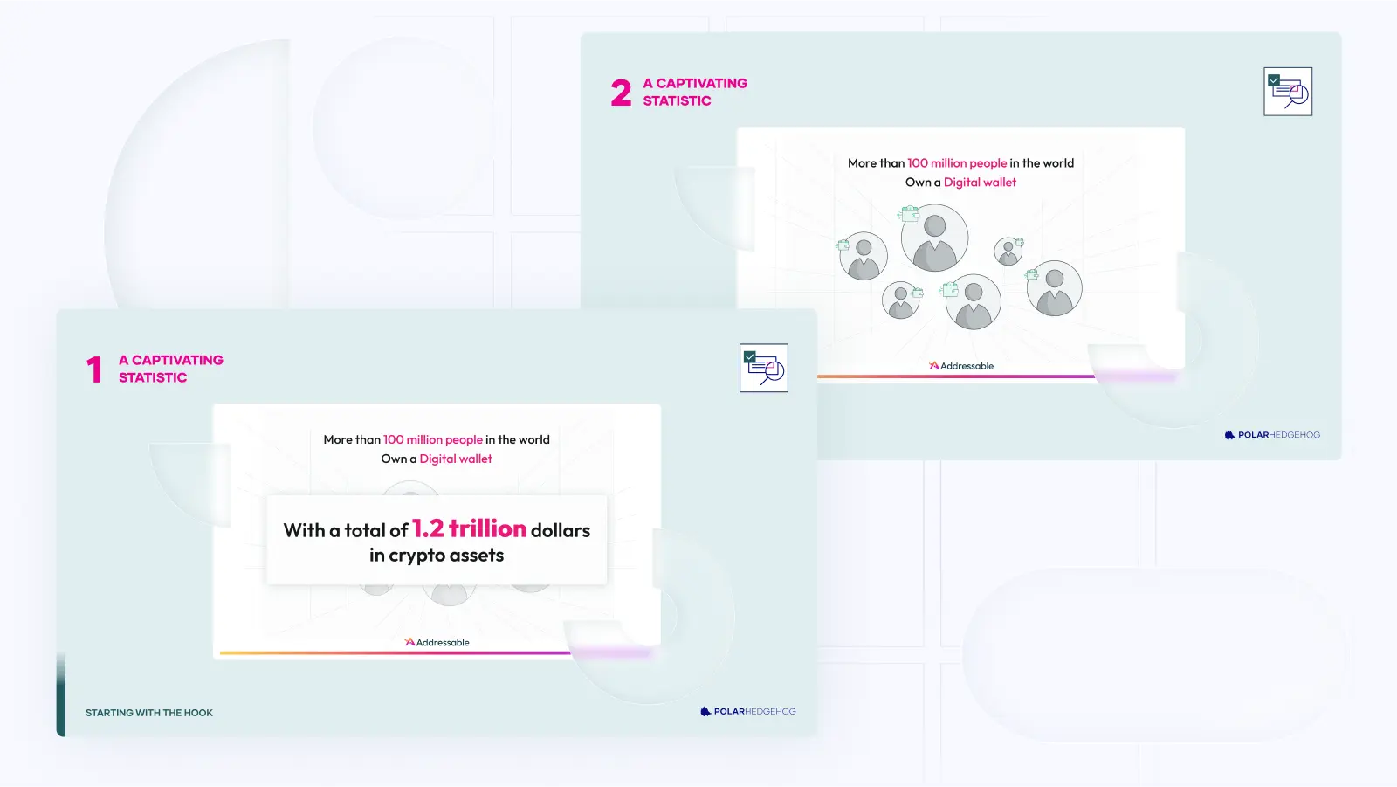
Task: Click the pink number 2 slide marker
Action: pyautogui.click(x=621, y=93)
